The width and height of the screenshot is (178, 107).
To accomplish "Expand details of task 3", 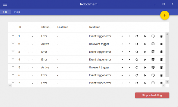I will [x=13, y=51].
